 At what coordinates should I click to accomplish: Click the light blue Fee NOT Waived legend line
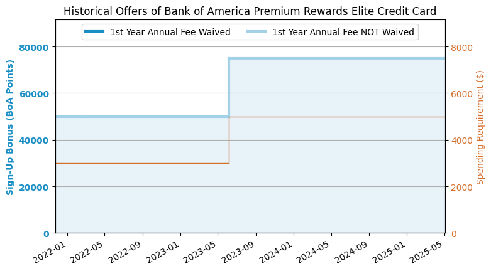pyautogui.click(x=256, y=32)
